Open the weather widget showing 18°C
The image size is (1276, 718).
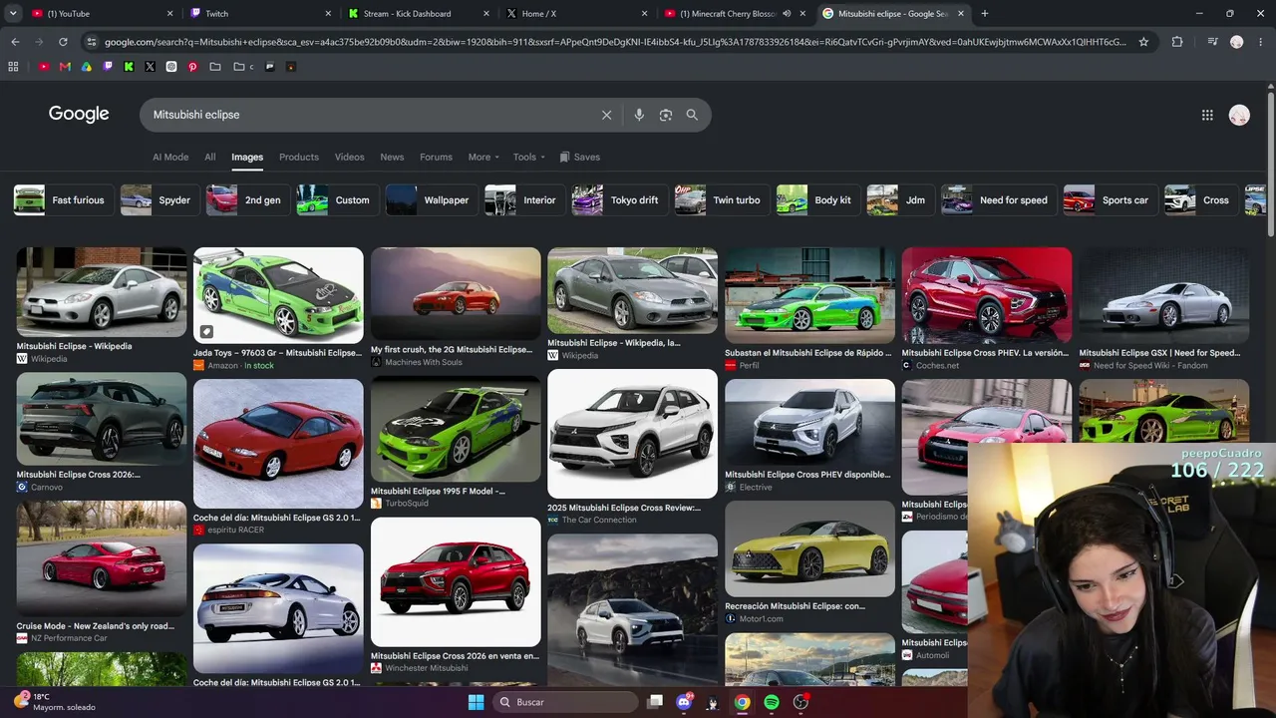(x=56, y=702)
